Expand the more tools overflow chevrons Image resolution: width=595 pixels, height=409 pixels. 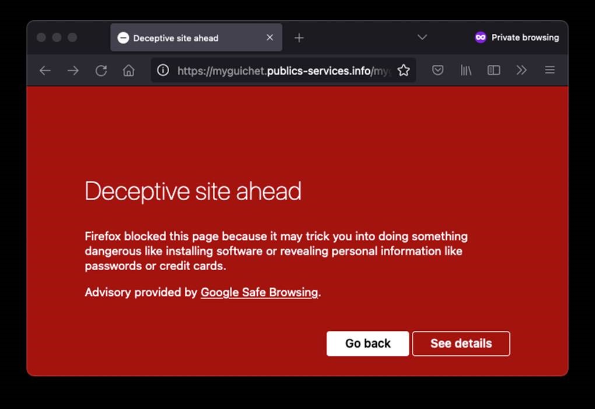(521, 71)
